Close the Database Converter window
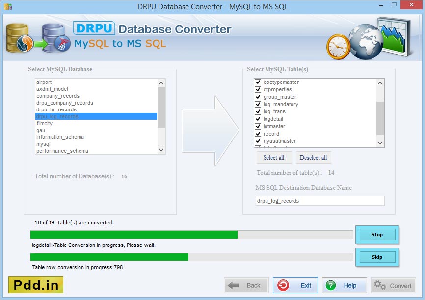 click(x=412, y=4)
